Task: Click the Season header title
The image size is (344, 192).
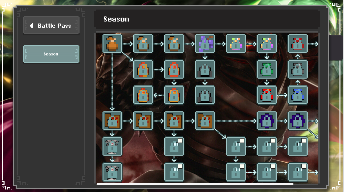Action: click(116, 19)
